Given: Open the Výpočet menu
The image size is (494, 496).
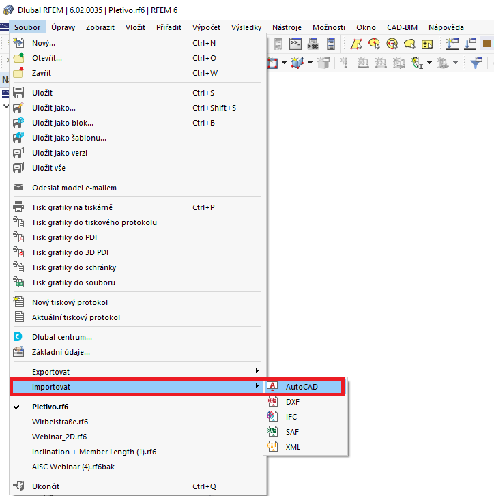Looking at the screenshot, I should tap(206, 27).
